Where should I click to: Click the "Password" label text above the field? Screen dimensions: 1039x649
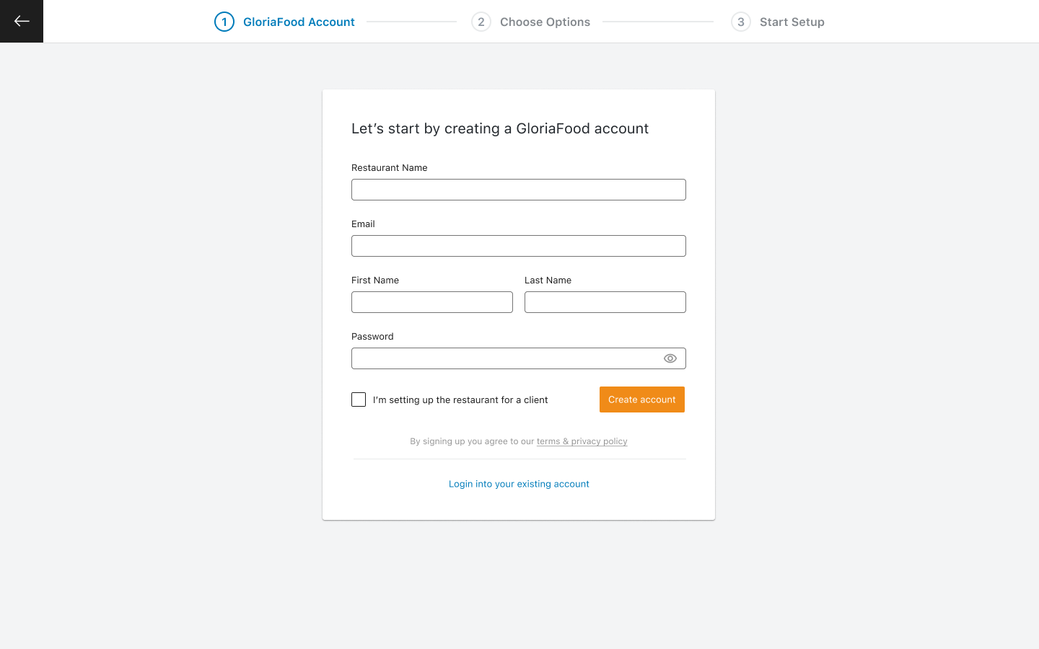(372, 337)
